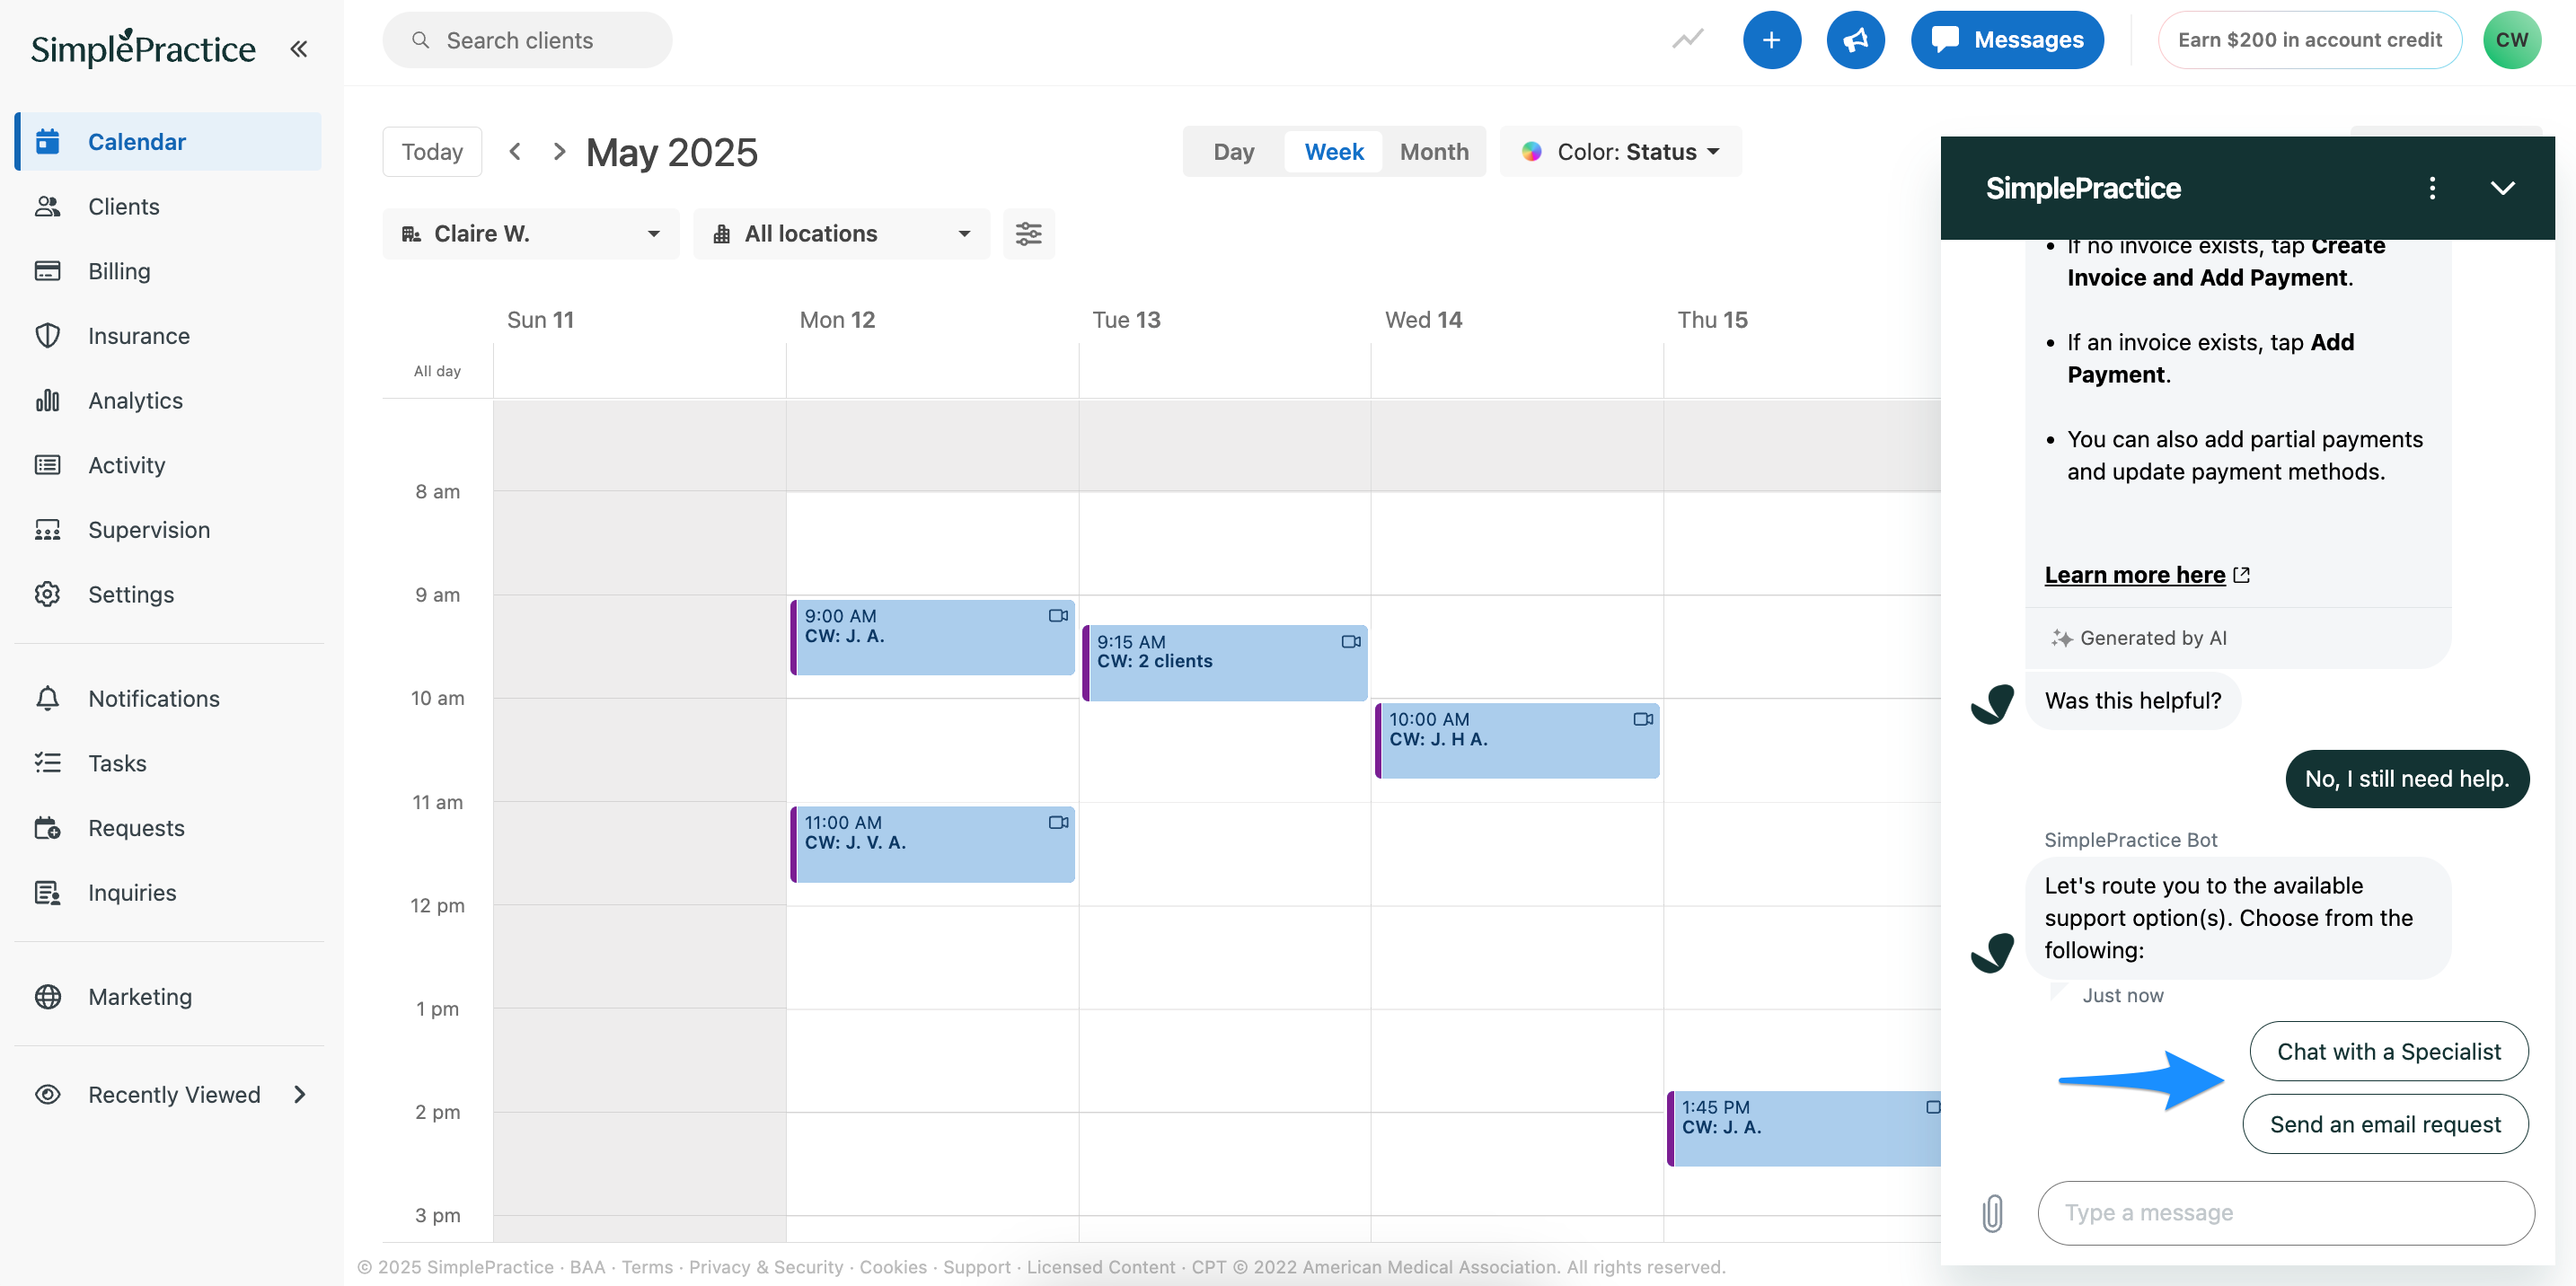Click the Terms footer link
The width and height of the screenshot is (2576, 1286).
[647, 1266]
